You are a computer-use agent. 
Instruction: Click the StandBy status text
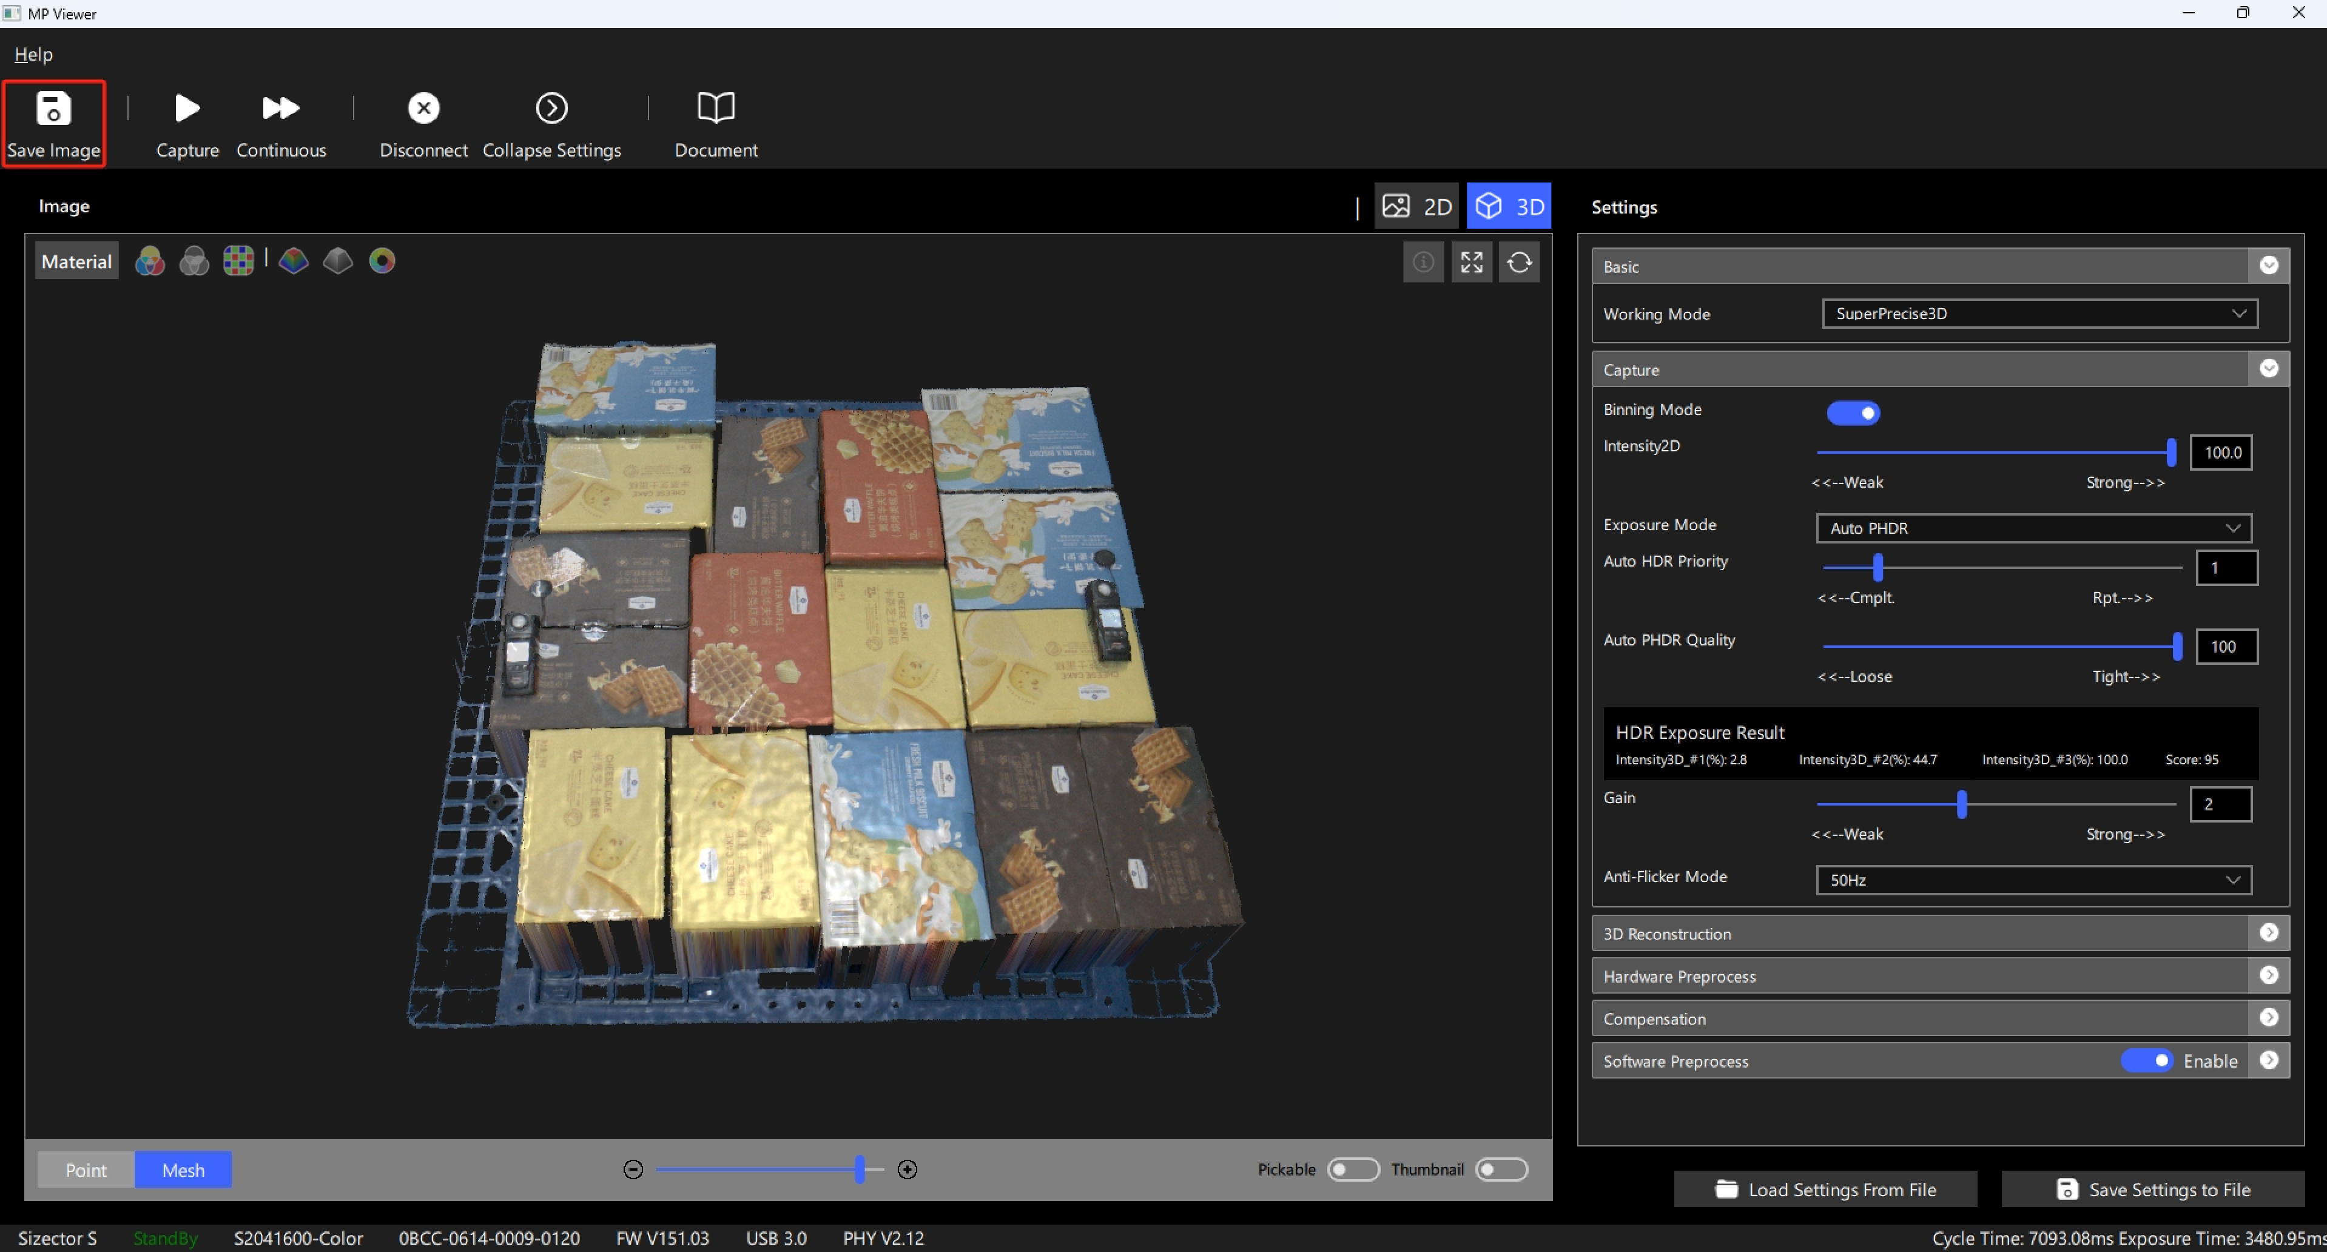tap(166, 1239)
